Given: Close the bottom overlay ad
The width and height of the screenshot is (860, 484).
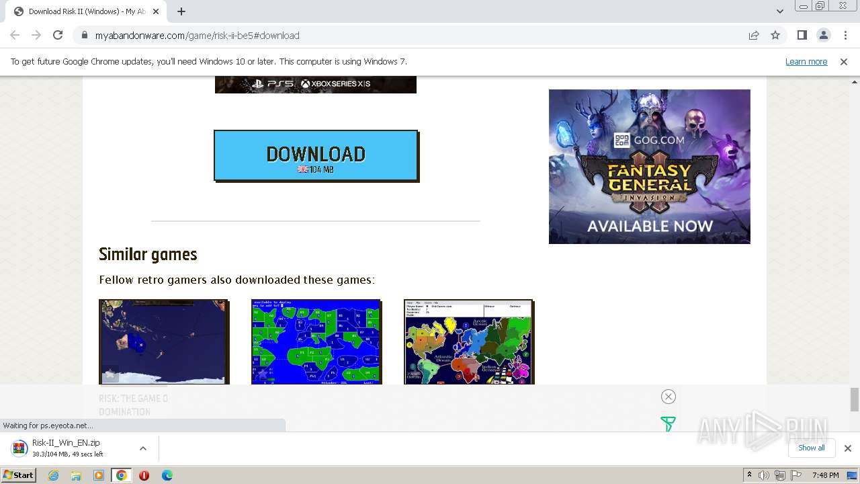Looking at the screenshot, I should click(x=668, y=397).
